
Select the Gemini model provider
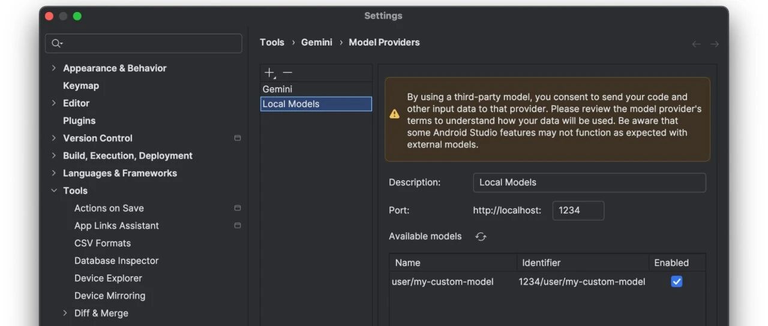(278, 89)
